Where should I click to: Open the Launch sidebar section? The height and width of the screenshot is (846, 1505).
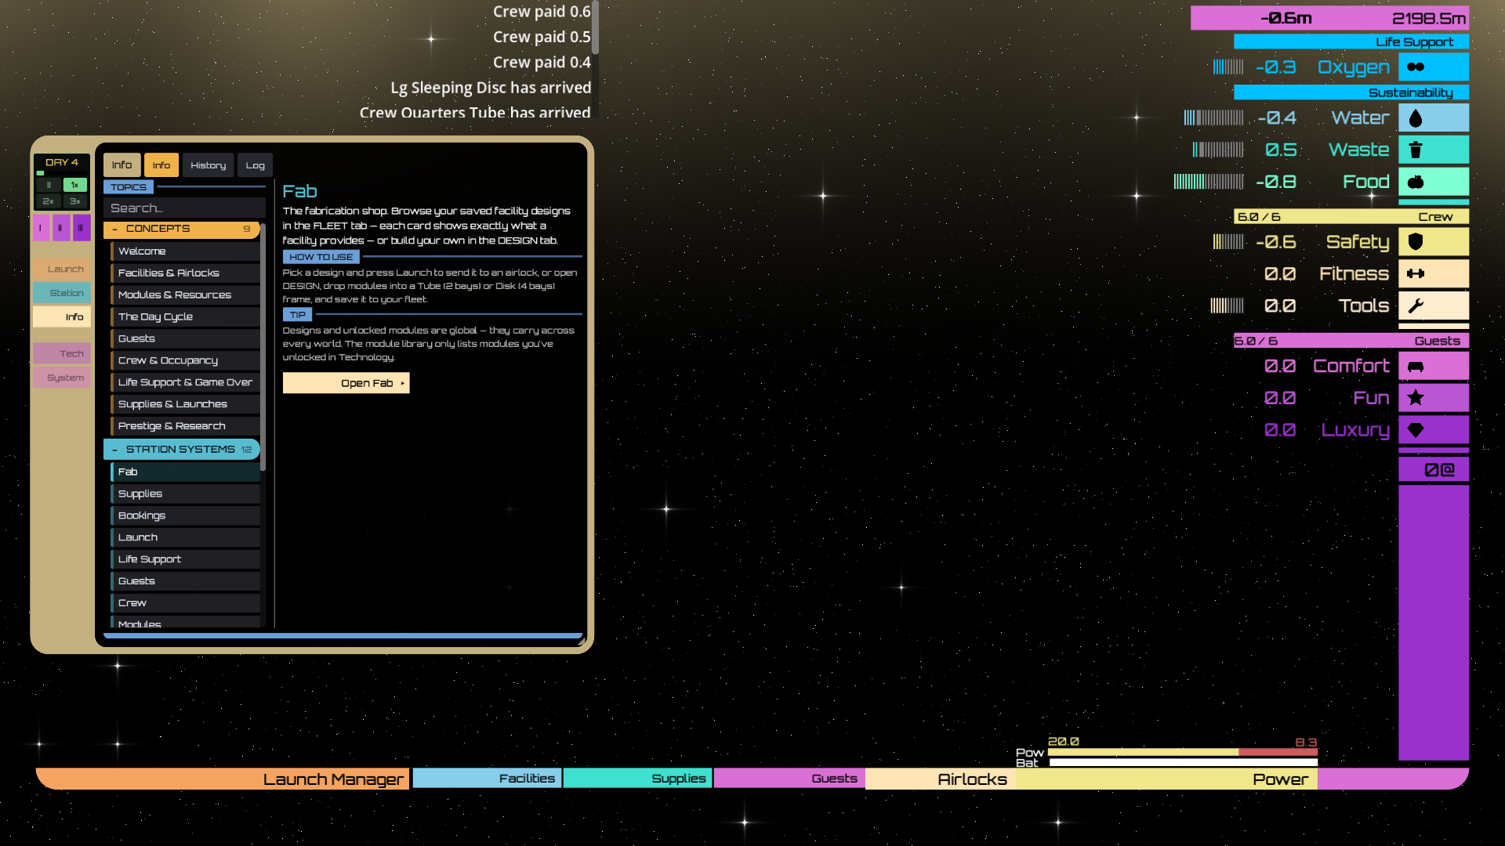click(x=62, y=269)
